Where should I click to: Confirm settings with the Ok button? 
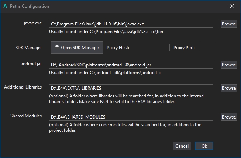[x=204, y=146]
